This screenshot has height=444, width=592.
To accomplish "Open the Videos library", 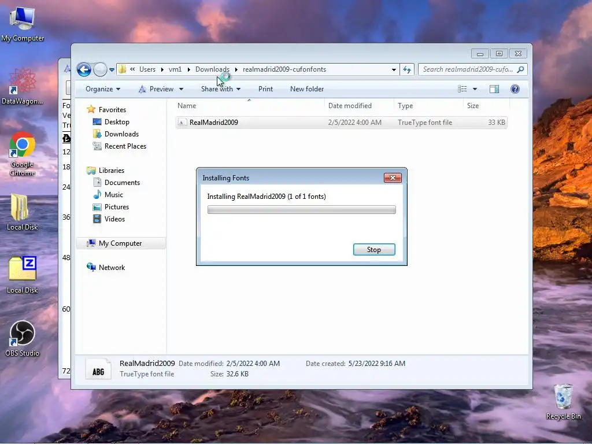I will 114,219.
